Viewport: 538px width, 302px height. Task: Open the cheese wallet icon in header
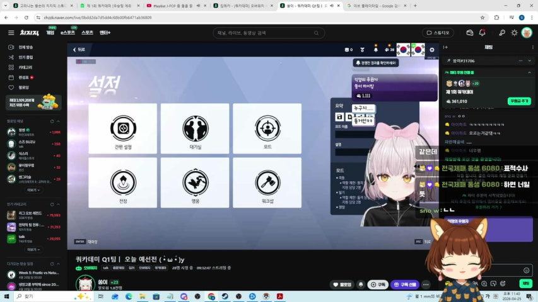click(x=470, y=33)
